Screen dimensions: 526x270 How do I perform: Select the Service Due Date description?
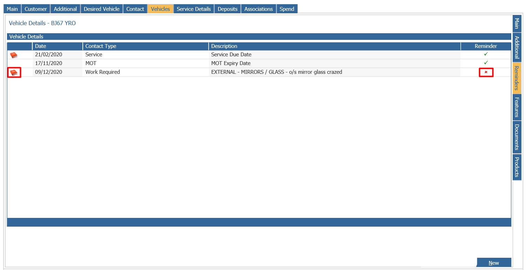pyautogui.click(x=231, y=55)
